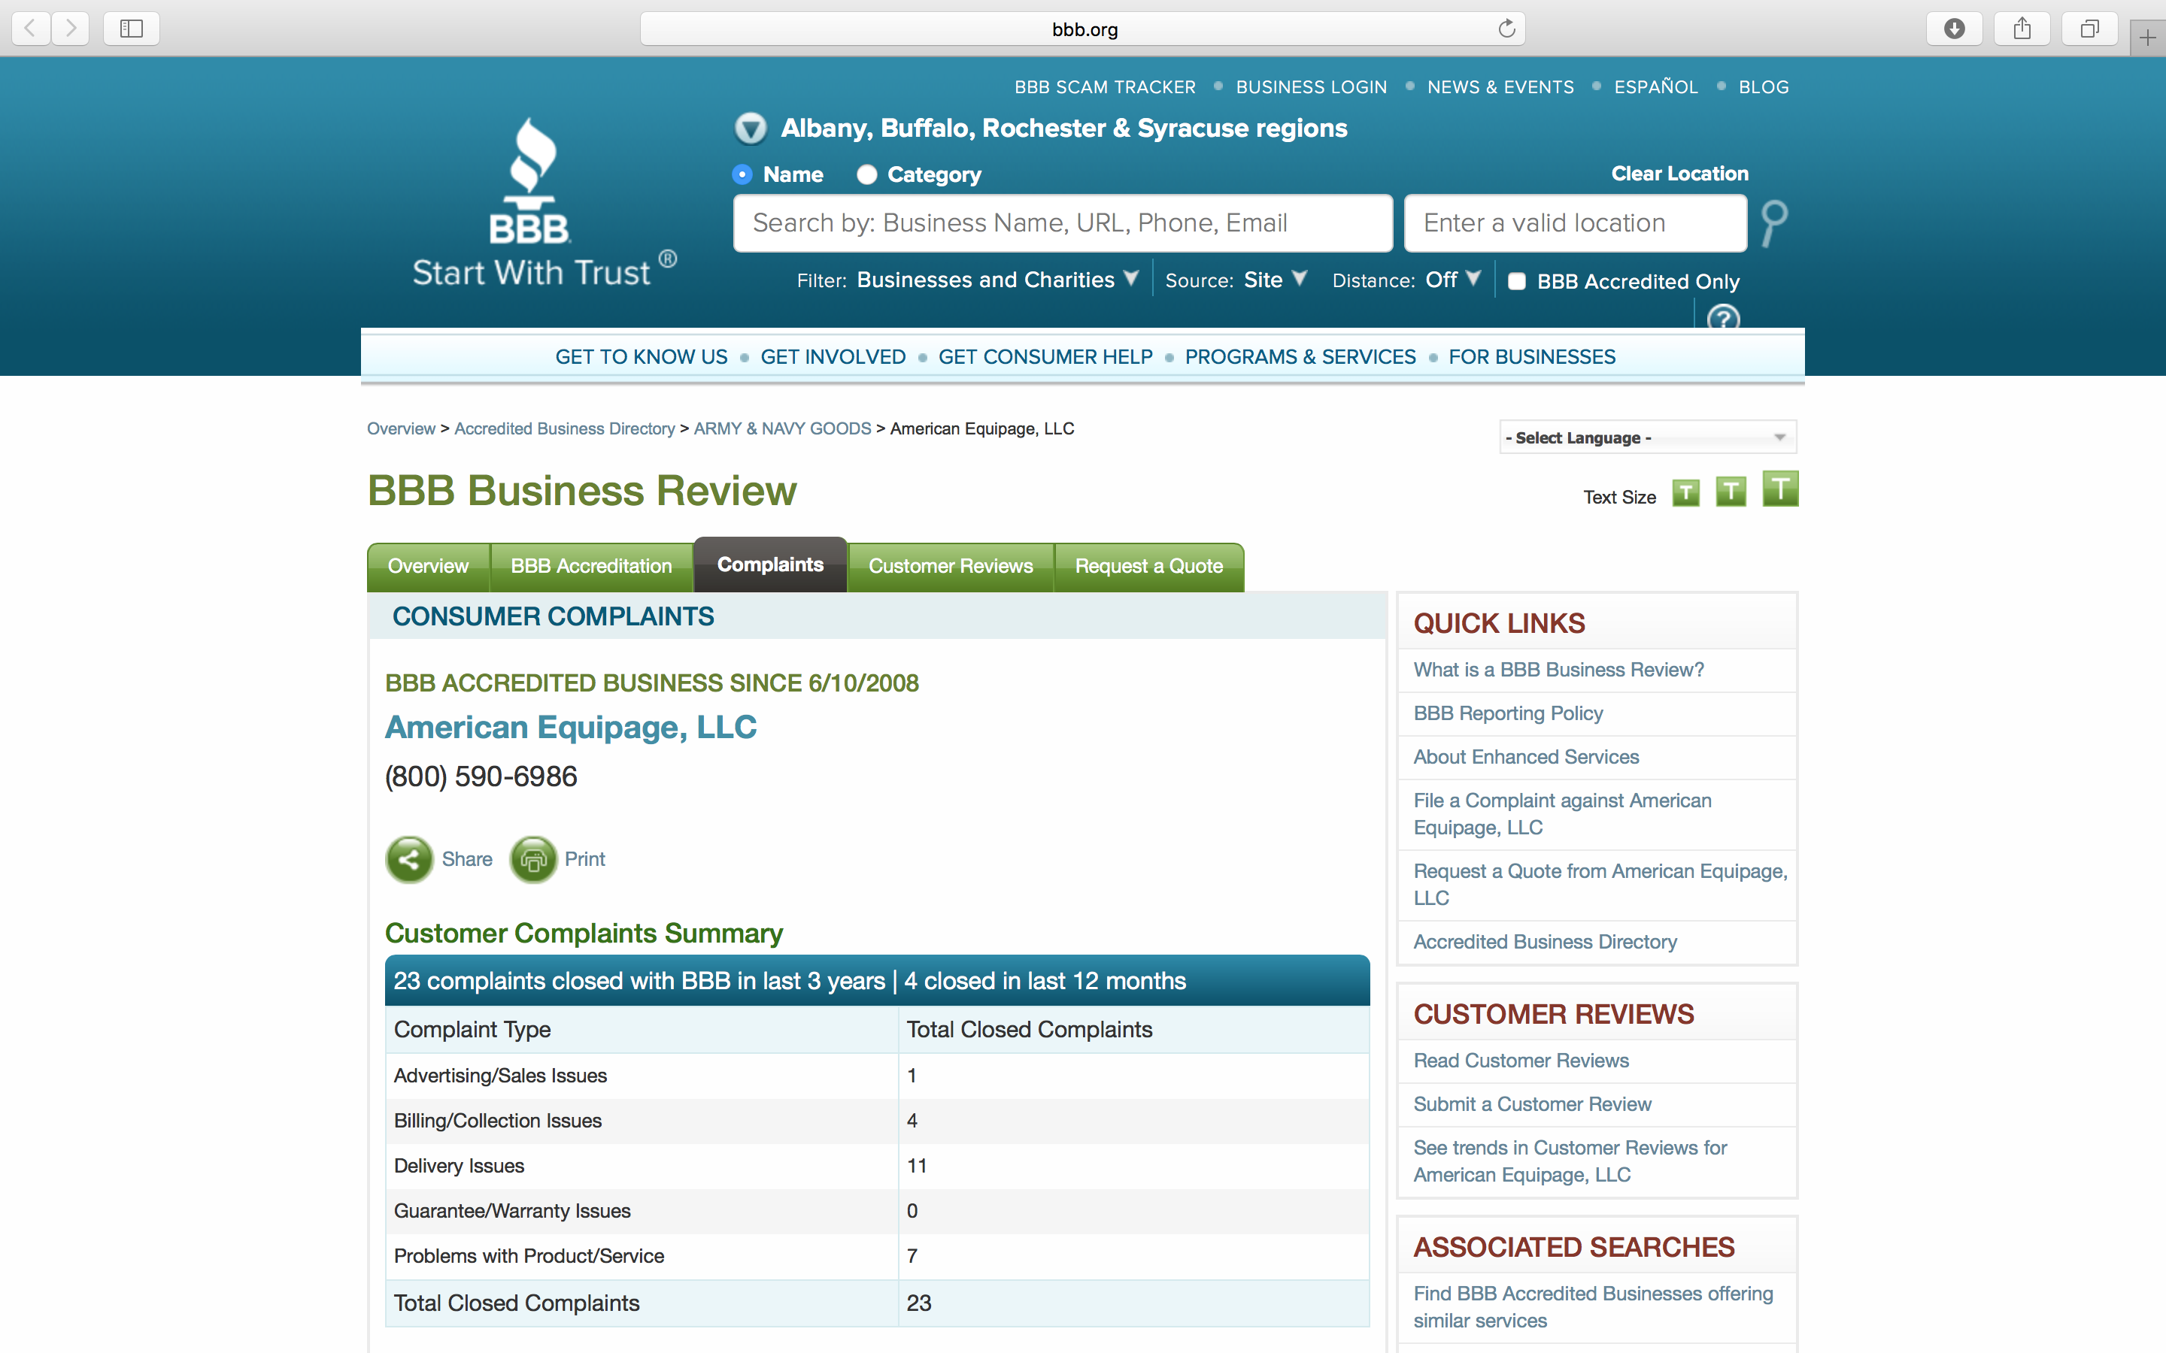Click the green Print icon
2166x1353 pixels.
533,859
